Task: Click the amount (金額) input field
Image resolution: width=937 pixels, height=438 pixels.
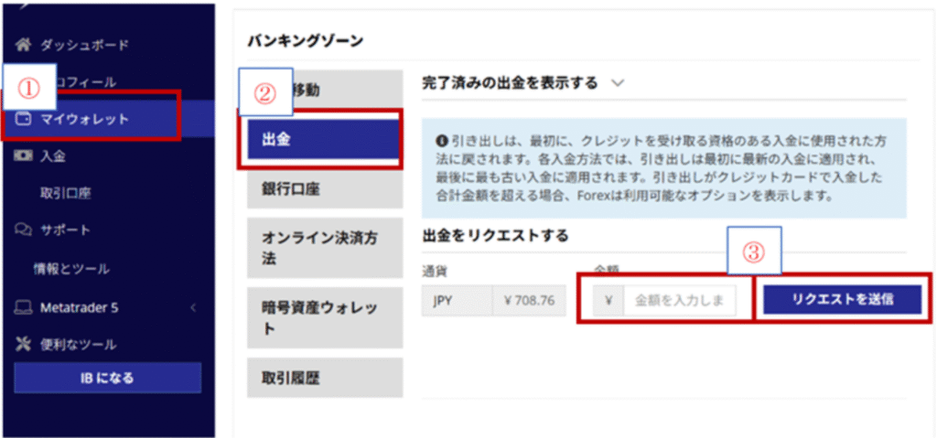Action: [x=679, y=300]
